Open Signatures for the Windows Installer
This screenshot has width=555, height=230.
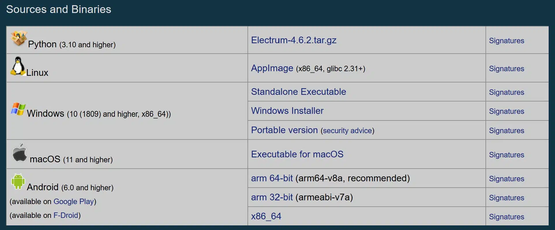(x=507, y=111)
